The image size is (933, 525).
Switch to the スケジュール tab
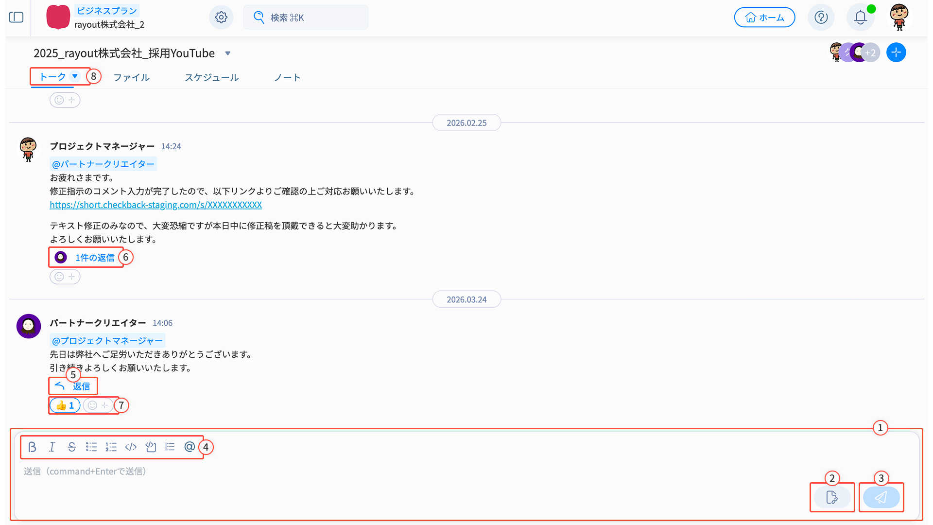(211, 77)
